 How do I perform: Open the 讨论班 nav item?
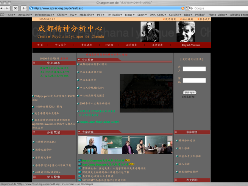tap(109, 45)
